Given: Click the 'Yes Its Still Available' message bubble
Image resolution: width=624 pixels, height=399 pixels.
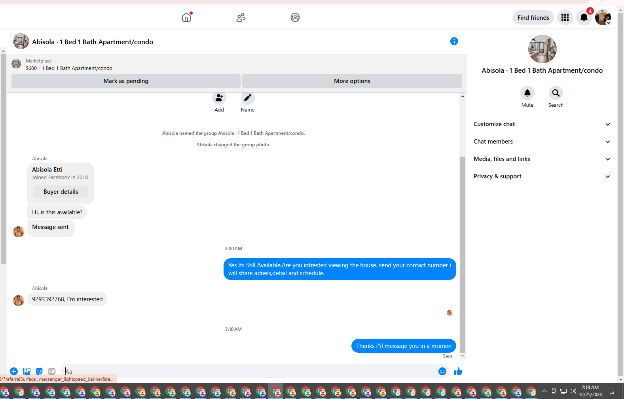Looking at the screenshot, I should tap(340, 269).
